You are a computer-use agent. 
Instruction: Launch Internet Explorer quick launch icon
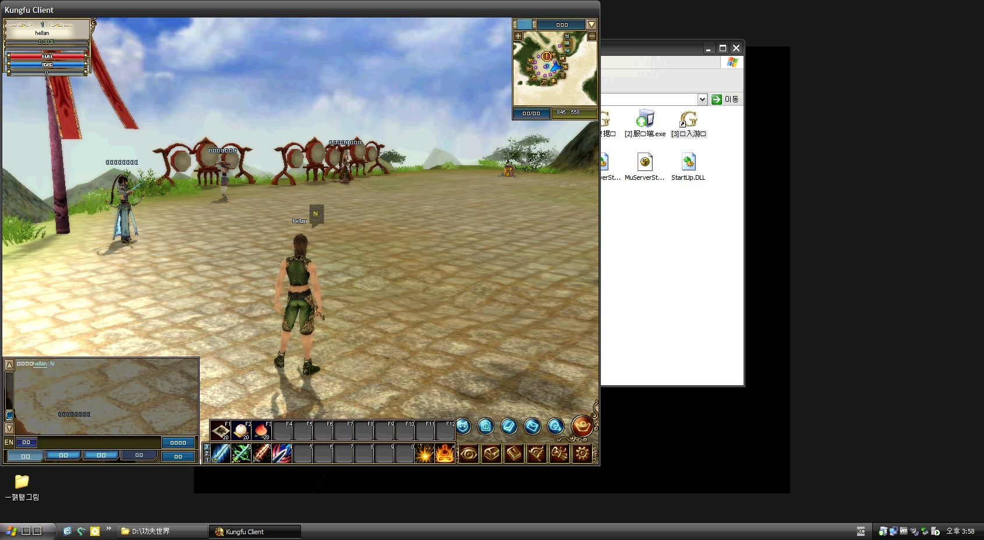tap(67, 531)
